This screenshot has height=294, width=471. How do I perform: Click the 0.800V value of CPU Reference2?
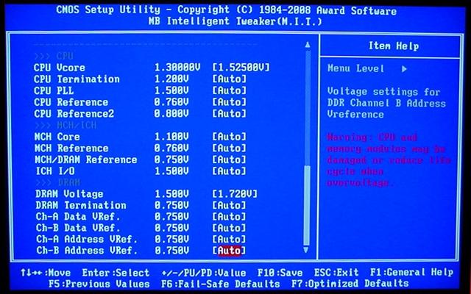click(171, 113)
